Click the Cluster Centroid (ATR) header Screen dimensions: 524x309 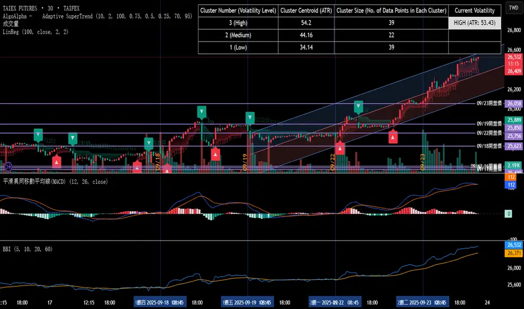pos(306,11)
